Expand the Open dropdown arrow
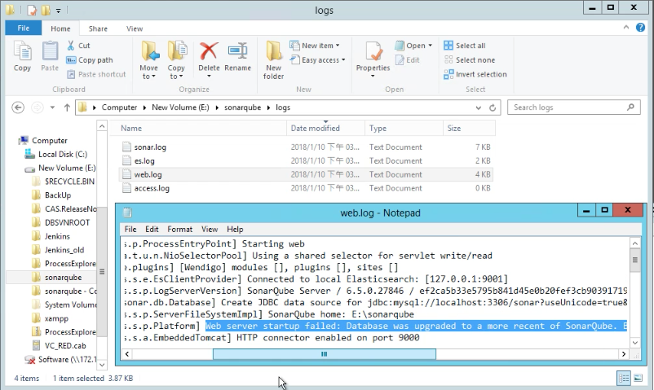 [430, 46]
